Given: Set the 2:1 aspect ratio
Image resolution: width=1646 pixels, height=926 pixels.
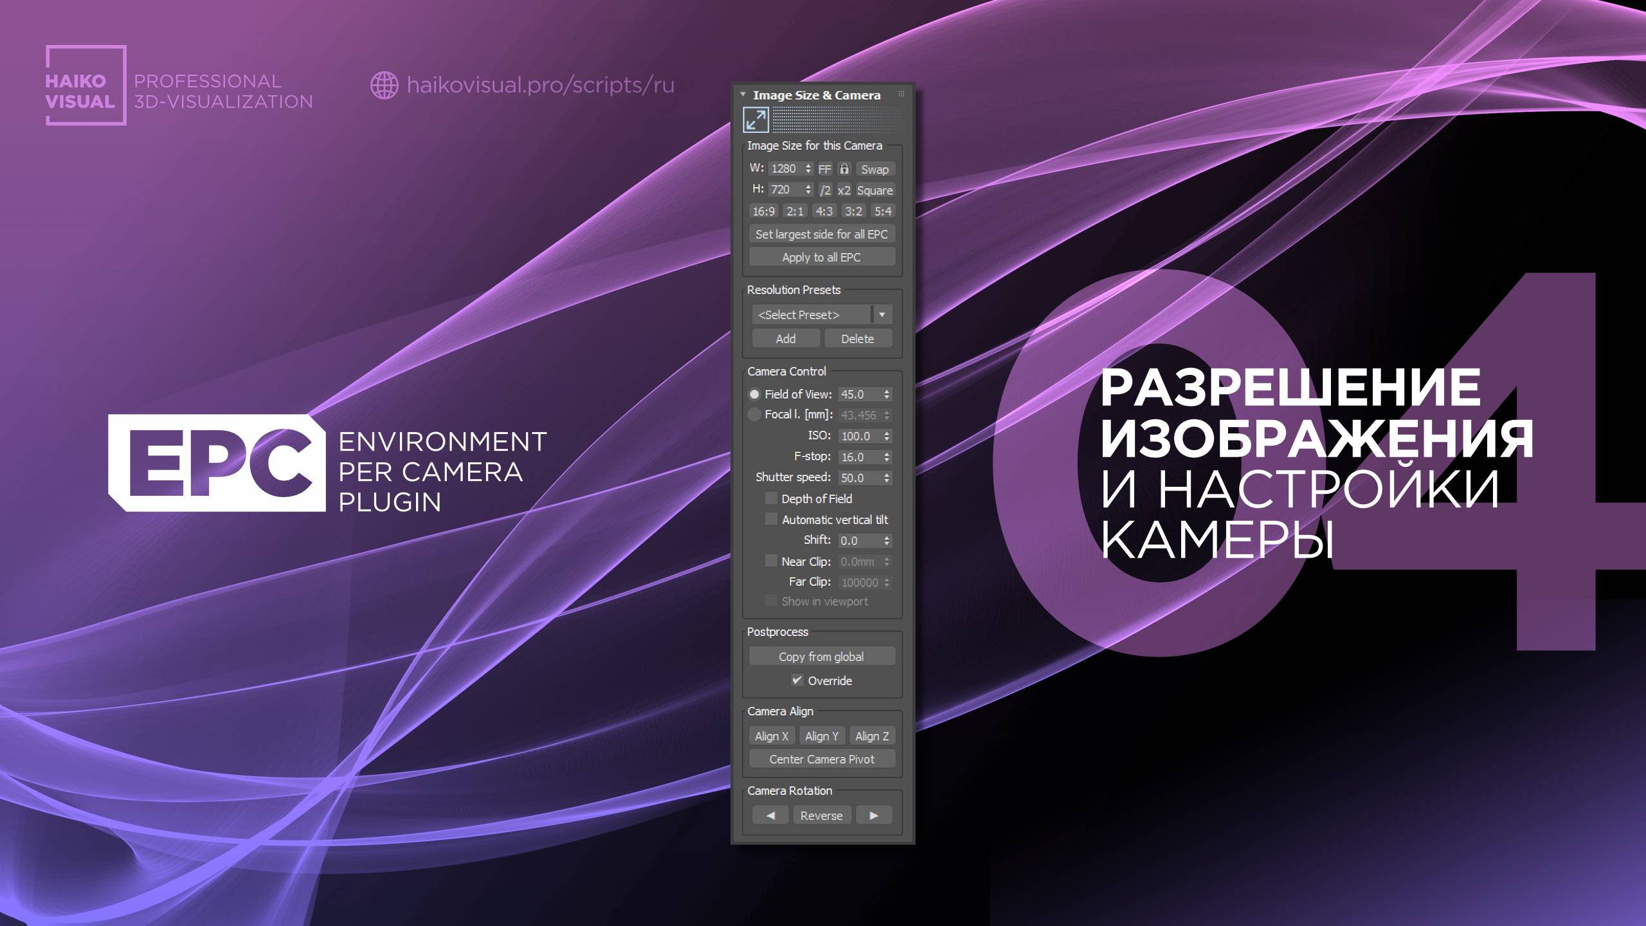Looking at the screenshot, I should click(795, 211).
